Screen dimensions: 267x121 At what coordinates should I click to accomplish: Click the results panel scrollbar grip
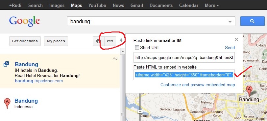pyautogui.click(x=122, y=114)
